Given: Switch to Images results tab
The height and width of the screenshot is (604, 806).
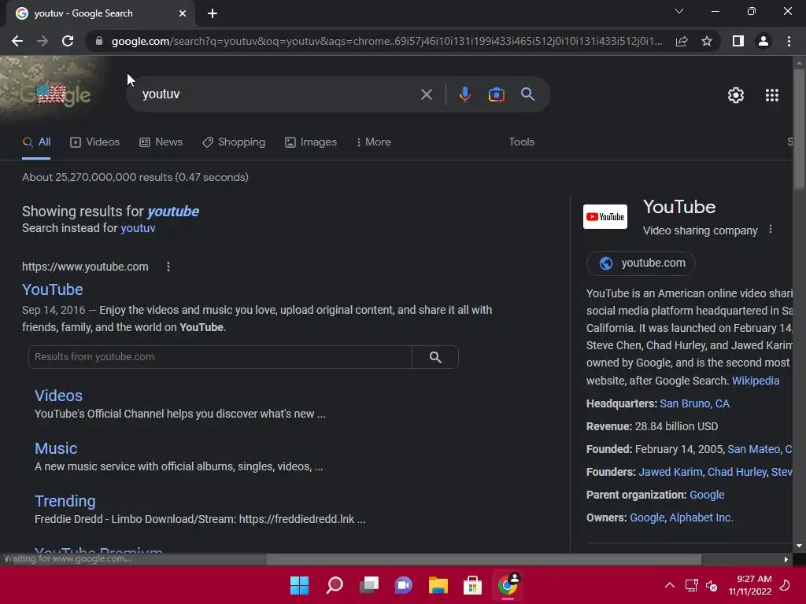Looking at the screenshot, I should click(x=311, y=142).
